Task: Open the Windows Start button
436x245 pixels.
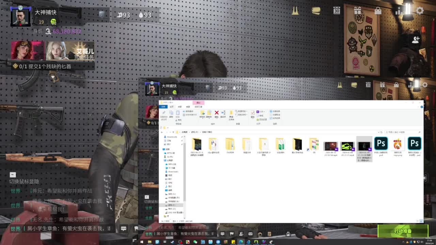Action: [142, 242]
